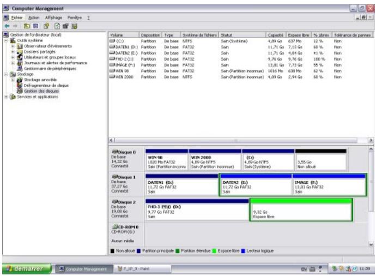This screenshot has height=276, width=376.
Task: Click the Up one level folder icon
Action: pos(27,26)
